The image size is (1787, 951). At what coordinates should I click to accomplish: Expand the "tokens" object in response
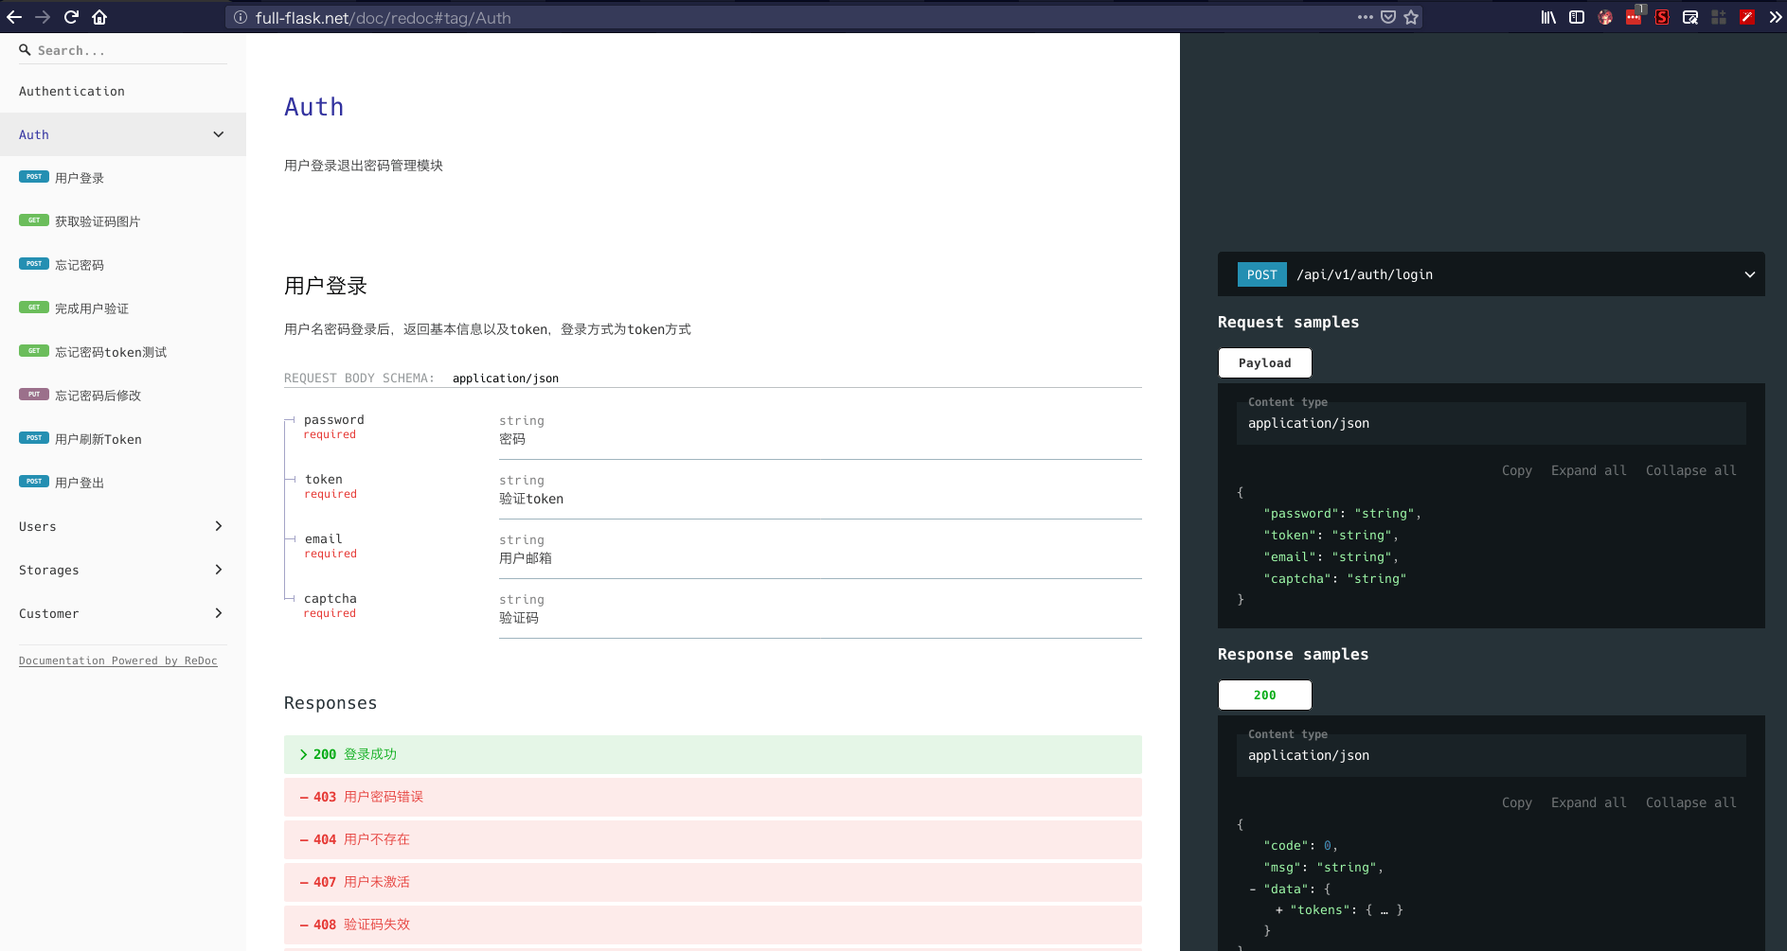(1279, 909)
